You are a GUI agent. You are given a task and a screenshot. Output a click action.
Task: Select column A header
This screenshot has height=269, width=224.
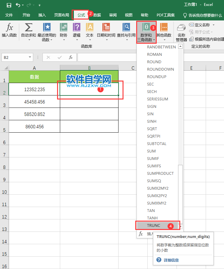tap(34, 68)
